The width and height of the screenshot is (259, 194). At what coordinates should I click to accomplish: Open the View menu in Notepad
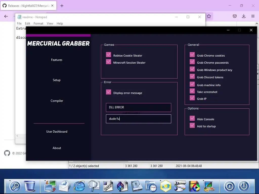(50, 23)
